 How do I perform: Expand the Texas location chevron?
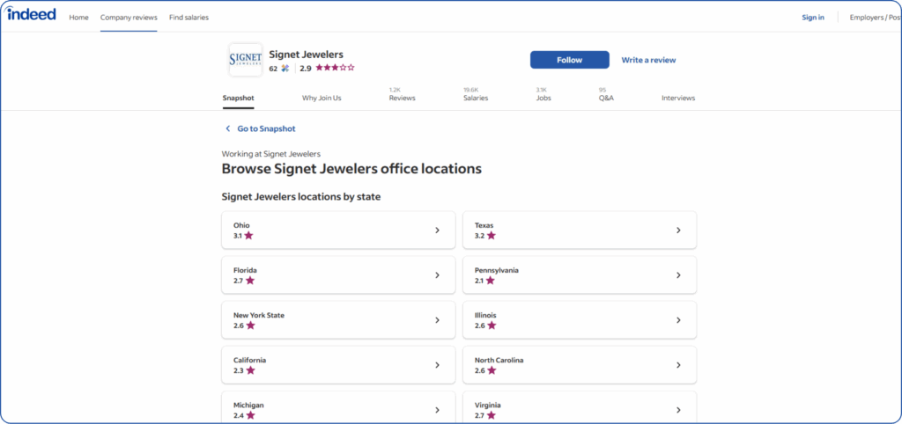(678, 230)
